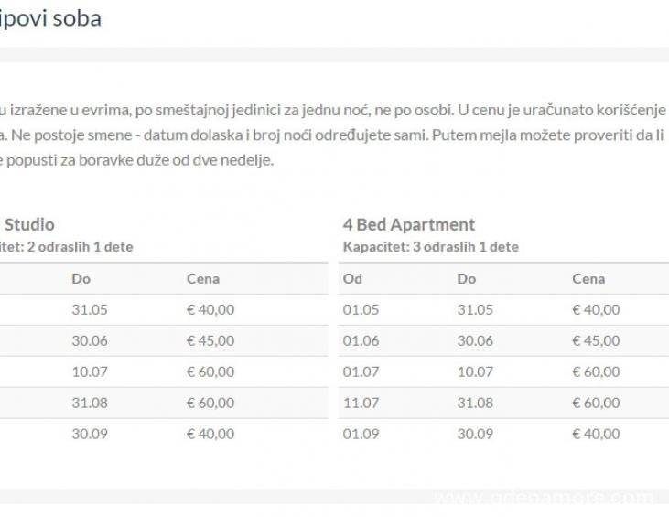Click the "4 Bed Apartment" table title
The width and height of the screenshot is (669, 517).
pyautogui.click(x=408, y=224)
